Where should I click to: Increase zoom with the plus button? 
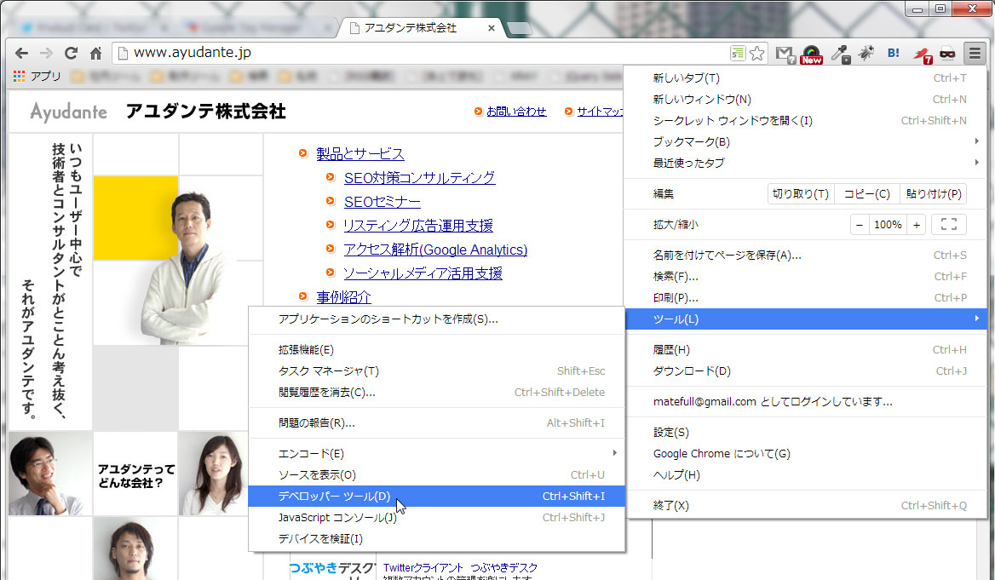point(917,225)
